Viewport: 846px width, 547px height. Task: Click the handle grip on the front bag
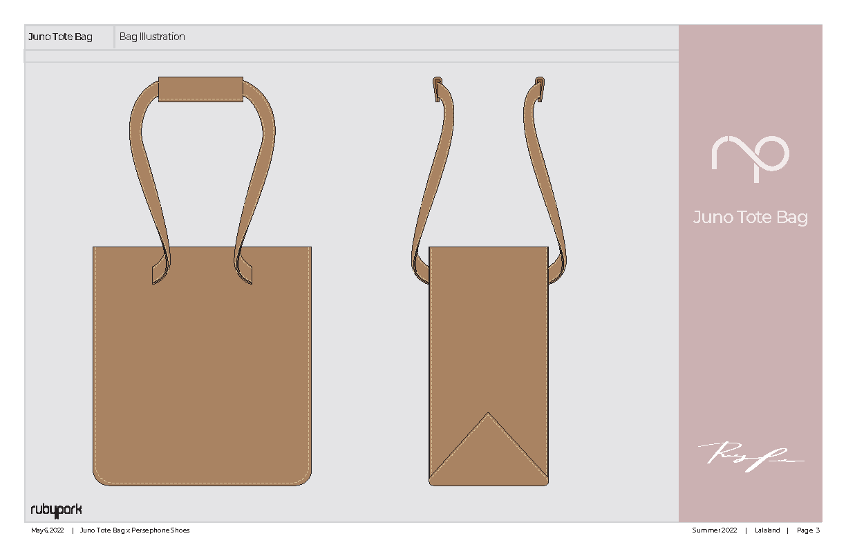pyautogui.click(x=200, y=89)
